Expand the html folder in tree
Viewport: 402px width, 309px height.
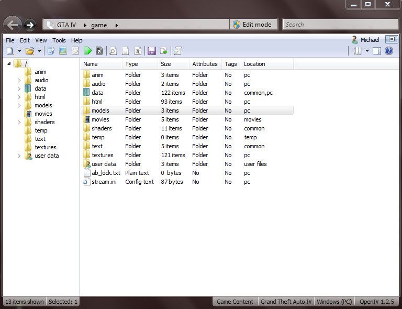point(19,97)
